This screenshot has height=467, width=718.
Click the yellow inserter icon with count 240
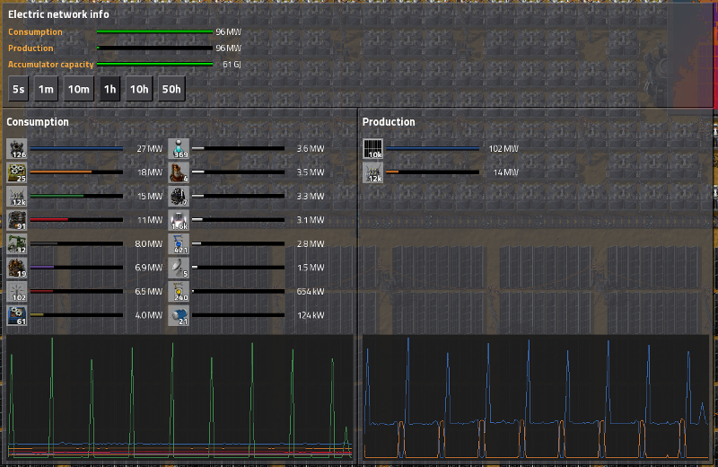point(179,291)
